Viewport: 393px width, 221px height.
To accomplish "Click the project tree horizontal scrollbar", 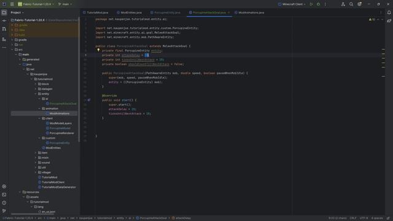I will tap(33, 214).
